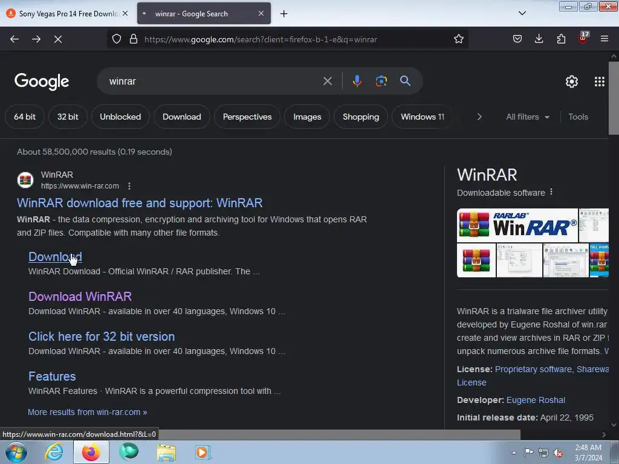Switch to Firefox on the taskbar

tap(91, 452)
